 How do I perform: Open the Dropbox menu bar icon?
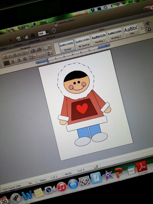93,10
